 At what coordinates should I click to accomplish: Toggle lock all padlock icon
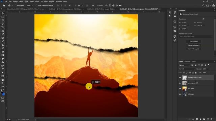click(x=196, y=73)
